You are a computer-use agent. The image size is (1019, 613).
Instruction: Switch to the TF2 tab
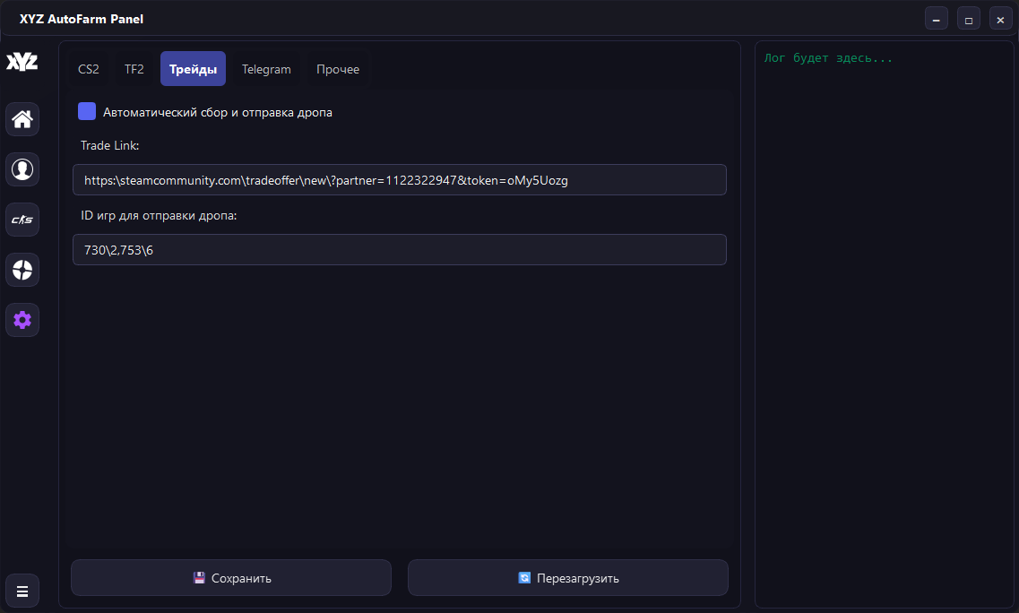134,69
